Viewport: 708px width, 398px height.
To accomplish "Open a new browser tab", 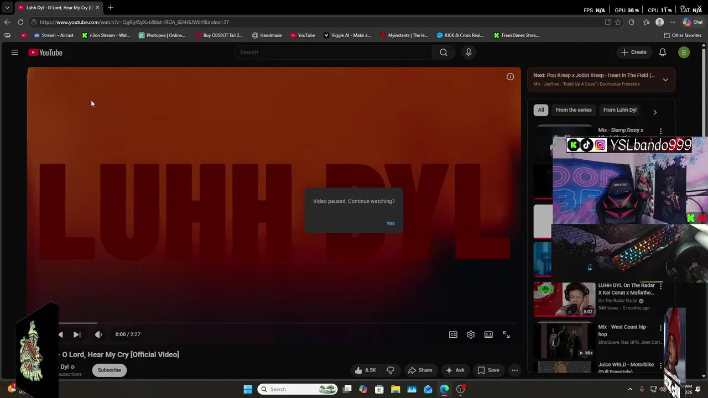I will tap(111, 8).
